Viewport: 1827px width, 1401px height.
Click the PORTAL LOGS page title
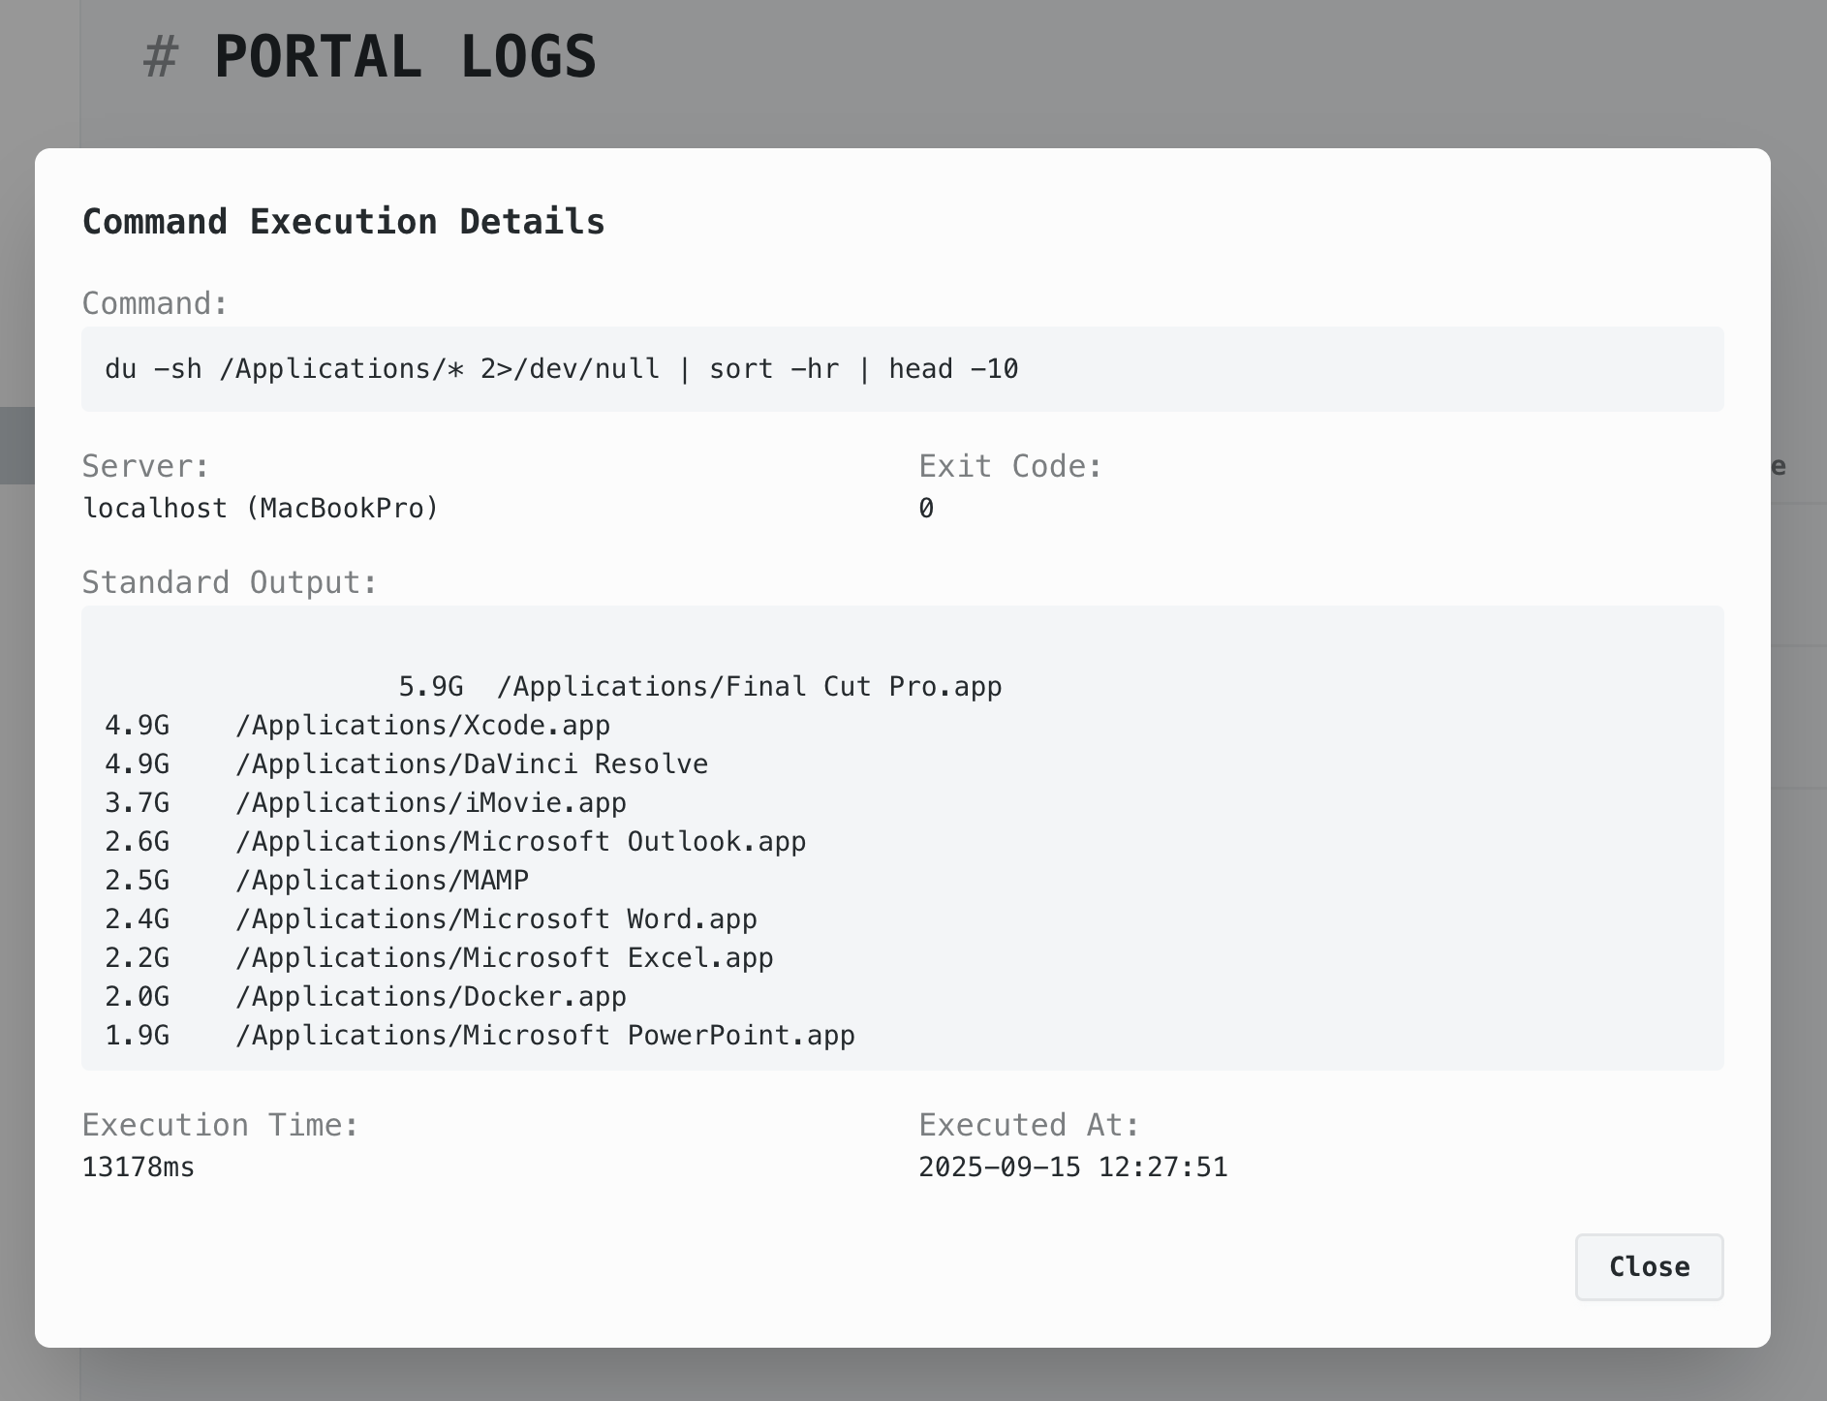404,56
